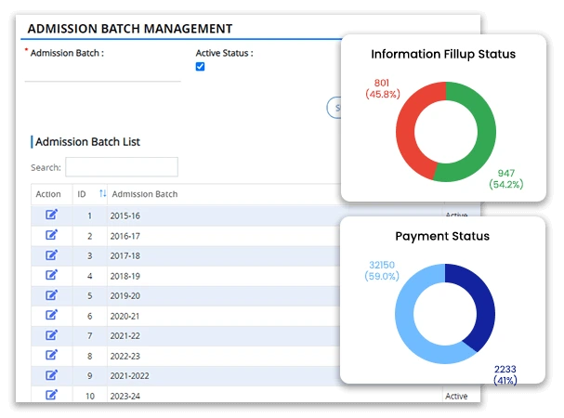Type in the Admission Batch input field
Image resolution: width=564 pixels, height=418 pixels.
point(102,72)
